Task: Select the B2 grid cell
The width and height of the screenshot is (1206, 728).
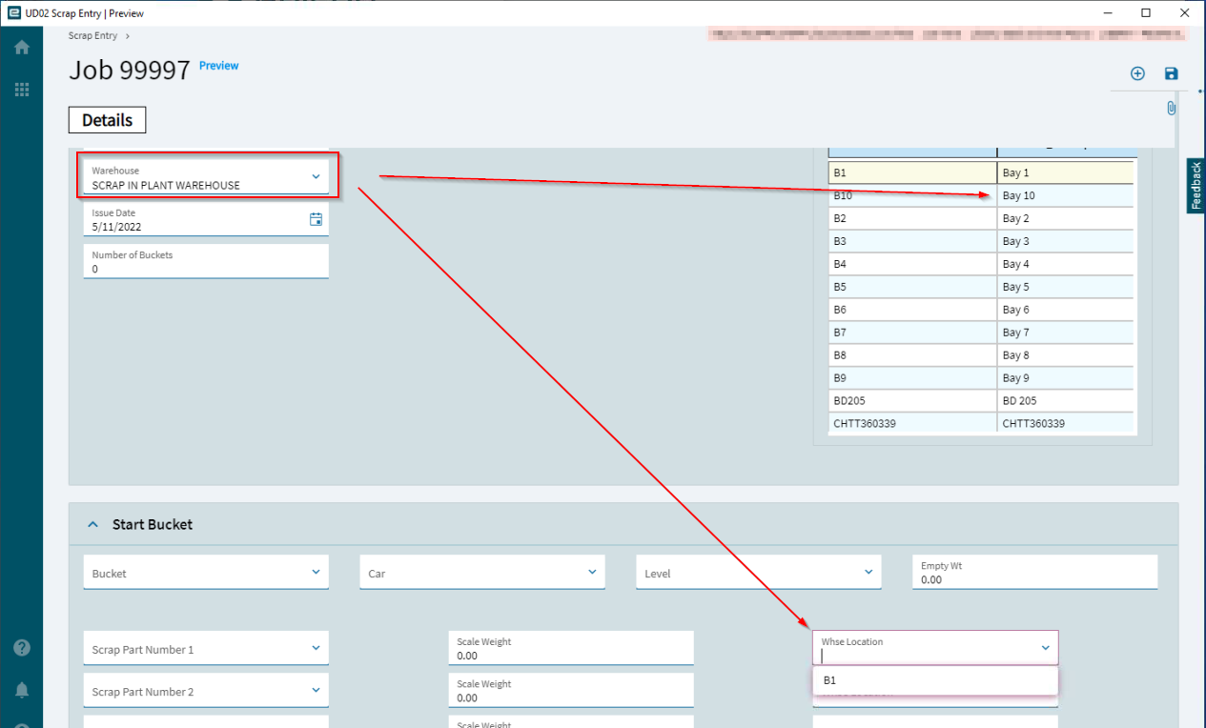Action: pos(912,218)
